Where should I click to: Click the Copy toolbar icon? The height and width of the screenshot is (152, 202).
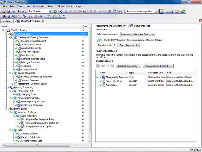pos(66,11)
